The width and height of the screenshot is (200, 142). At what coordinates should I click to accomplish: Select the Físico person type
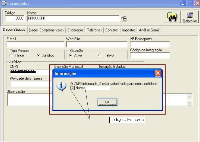tap(12, 55)
